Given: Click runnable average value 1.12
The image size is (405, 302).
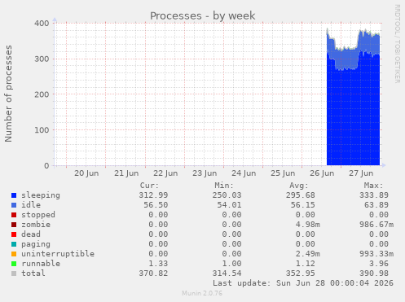Looking at the screenshot, I should (x=306, y=264).
